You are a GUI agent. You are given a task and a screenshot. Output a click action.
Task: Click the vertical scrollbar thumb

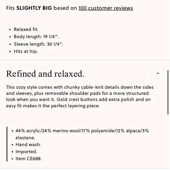168,92
